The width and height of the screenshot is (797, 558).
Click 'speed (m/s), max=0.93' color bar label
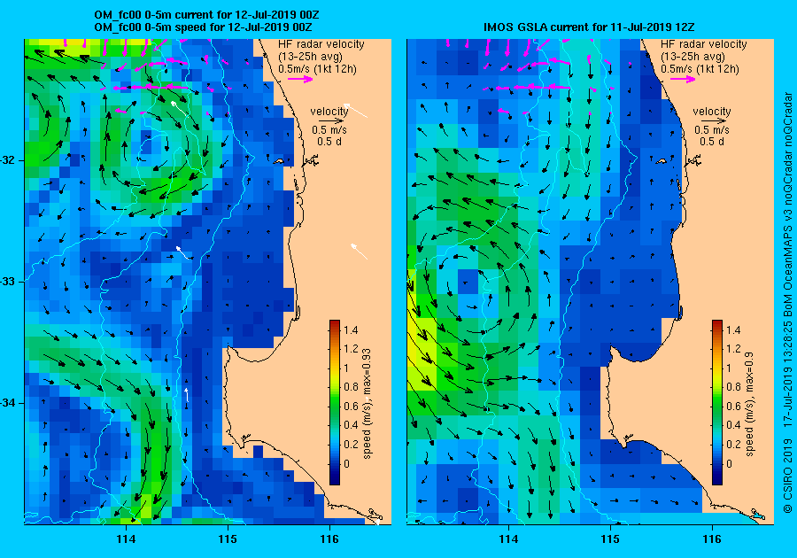point(367,404)
